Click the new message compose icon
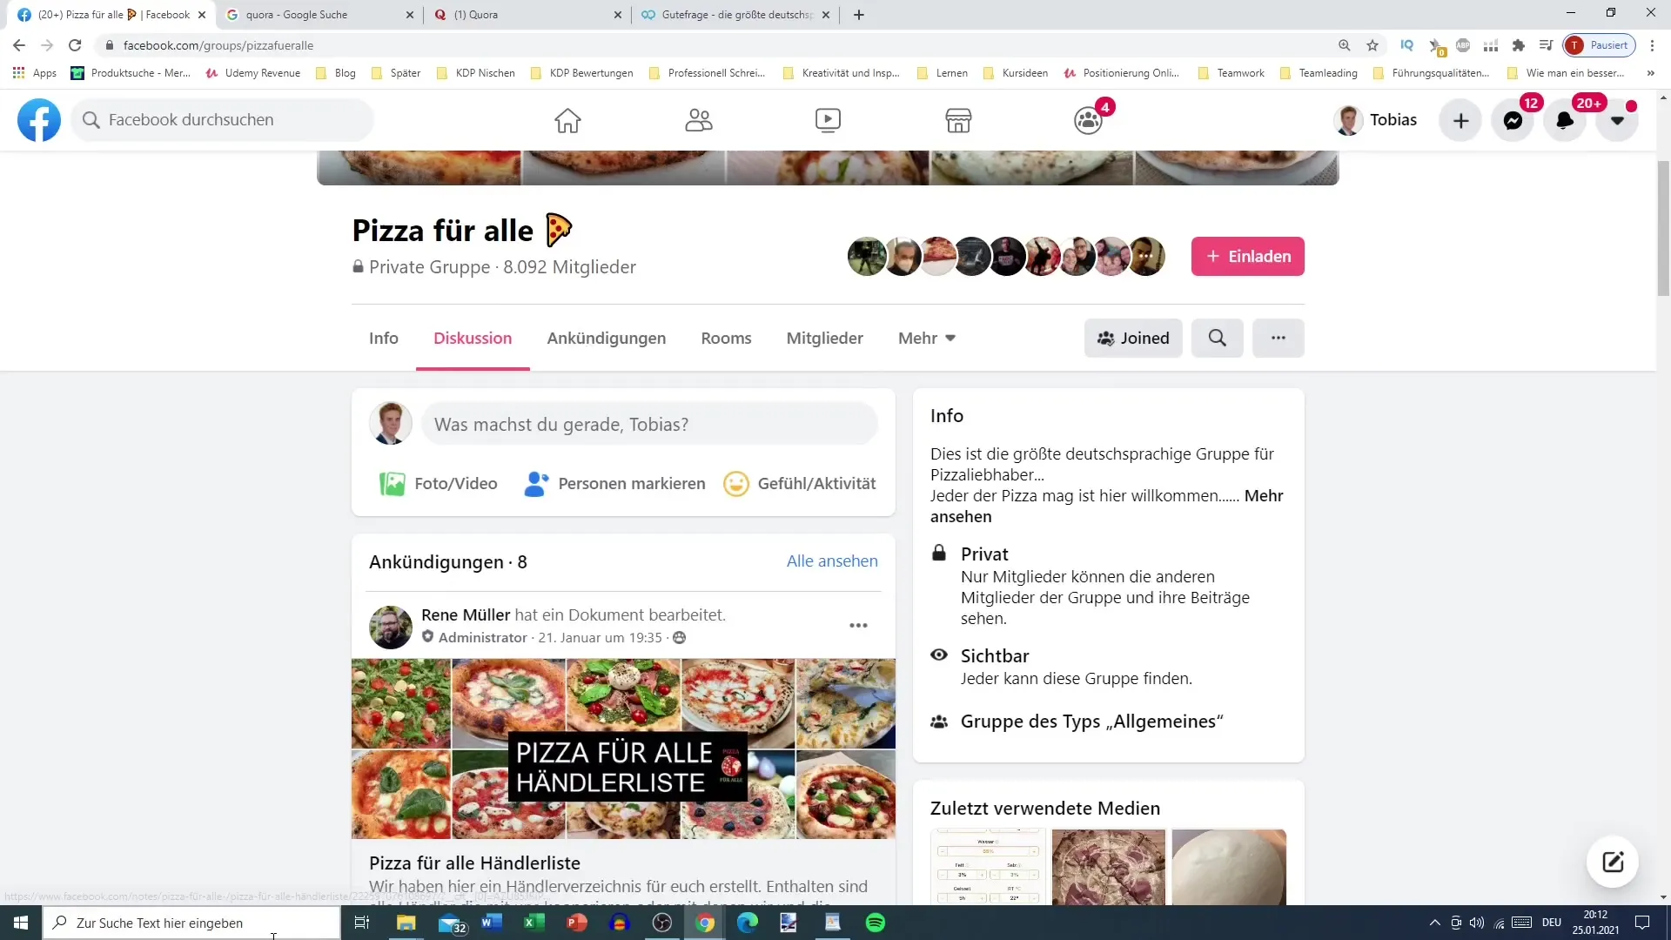This screenshot has width=1671, height=940. pyautogui.click(x=1613, y=862)
